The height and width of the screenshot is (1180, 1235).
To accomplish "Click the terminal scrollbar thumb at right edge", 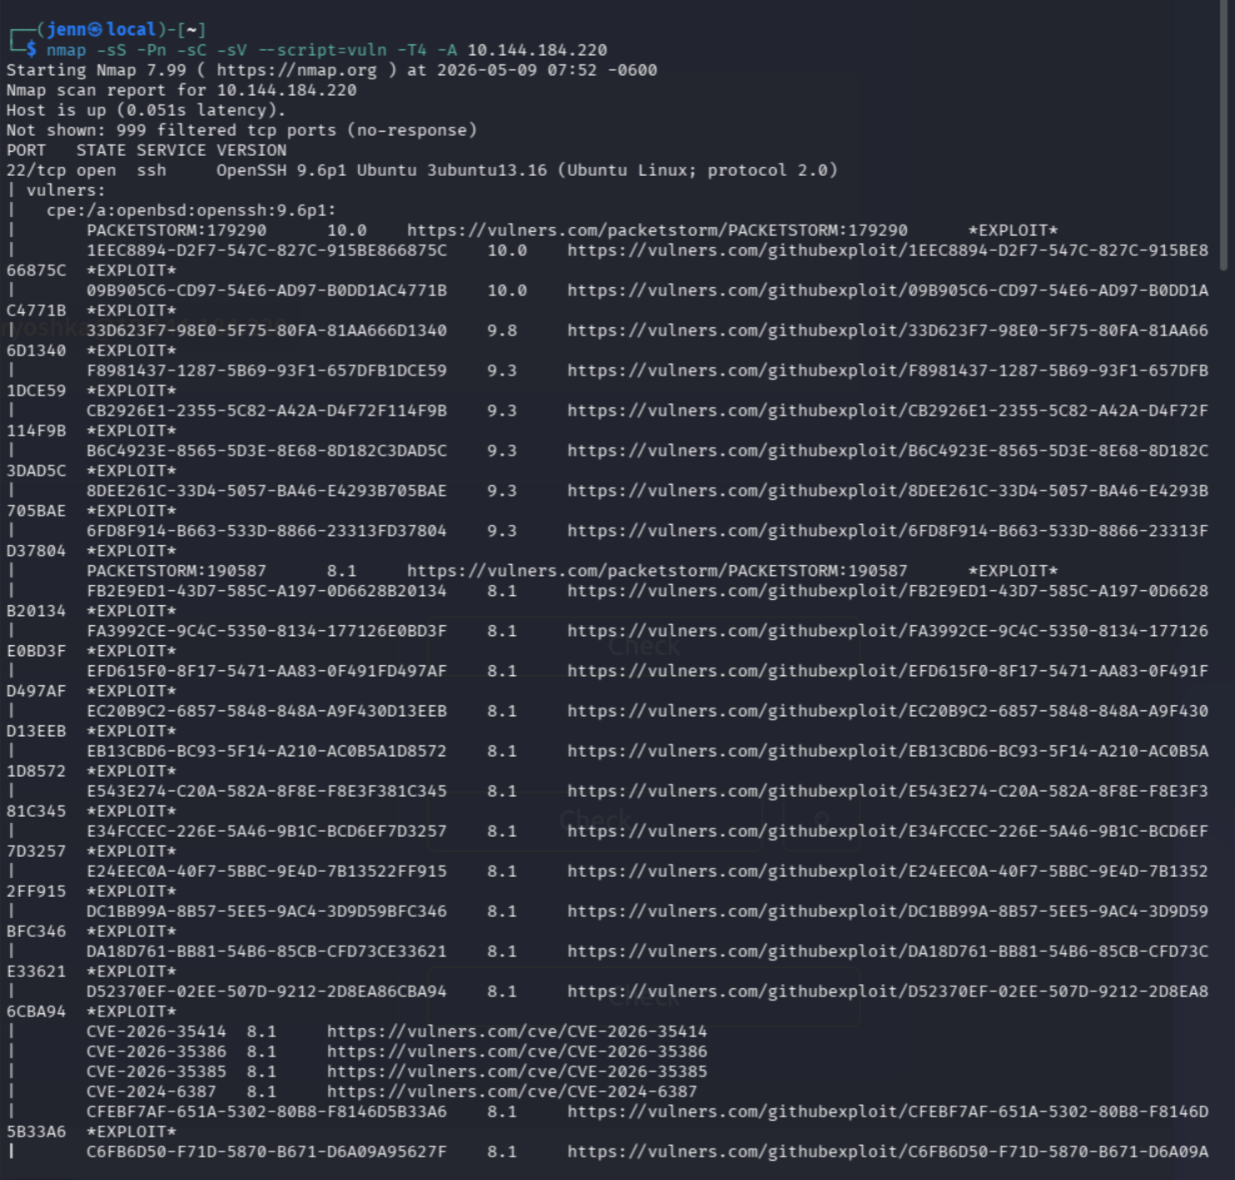I will coord(1223,135).
